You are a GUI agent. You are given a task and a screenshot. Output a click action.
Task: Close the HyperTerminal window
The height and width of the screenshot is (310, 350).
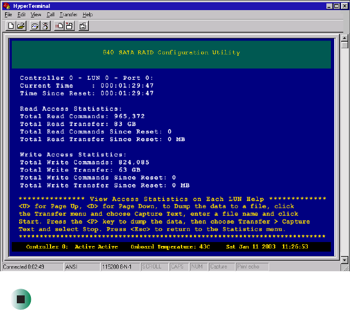pos(344,6)
